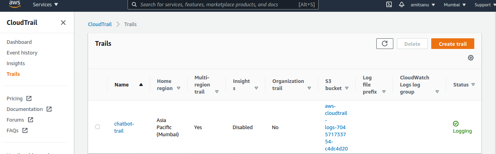Sort by CloudWatch Logs log group column
Viewport: 496px width, 154px height.
tap(437, 92)
